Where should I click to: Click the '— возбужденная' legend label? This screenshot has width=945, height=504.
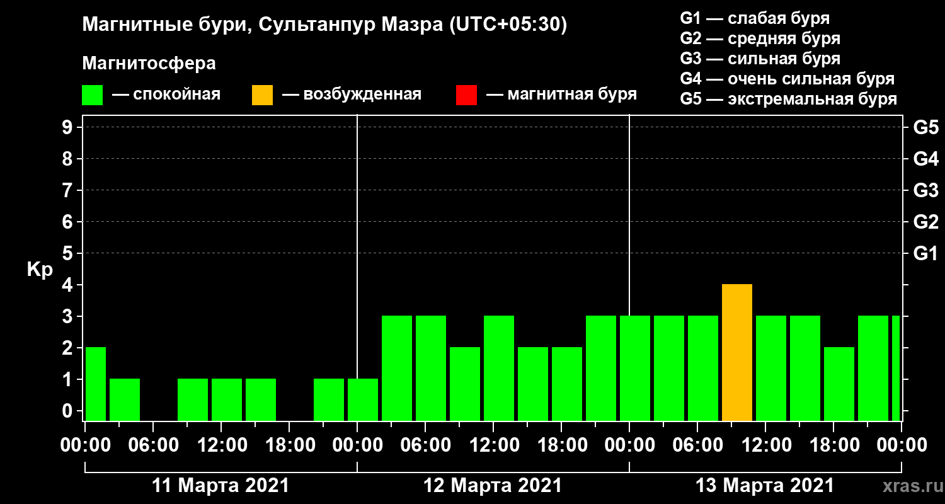352,95
